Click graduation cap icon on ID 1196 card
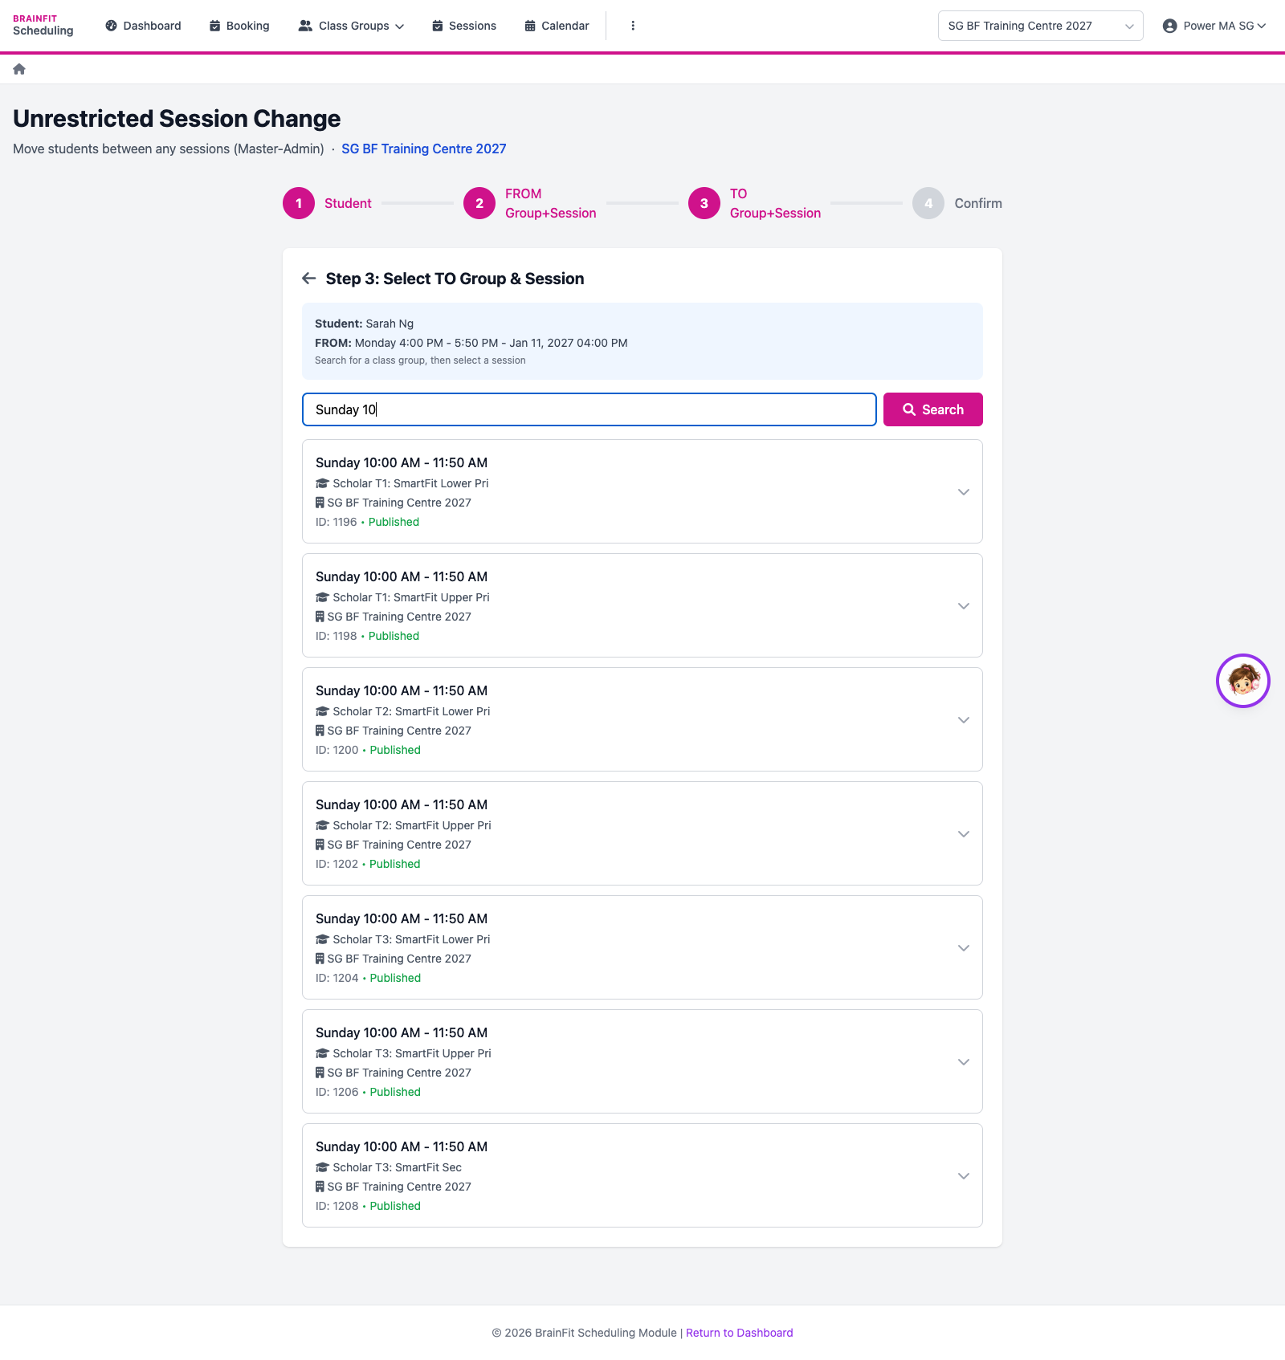 pyautogui.click(x=322, y=483)
